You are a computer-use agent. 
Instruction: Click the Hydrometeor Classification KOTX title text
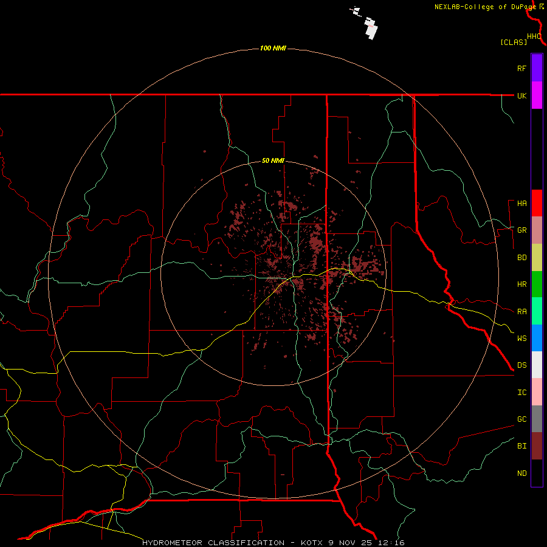(x=273, y=543)
